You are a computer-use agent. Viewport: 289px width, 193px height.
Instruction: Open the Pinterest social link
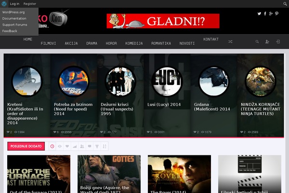[276, 14]
